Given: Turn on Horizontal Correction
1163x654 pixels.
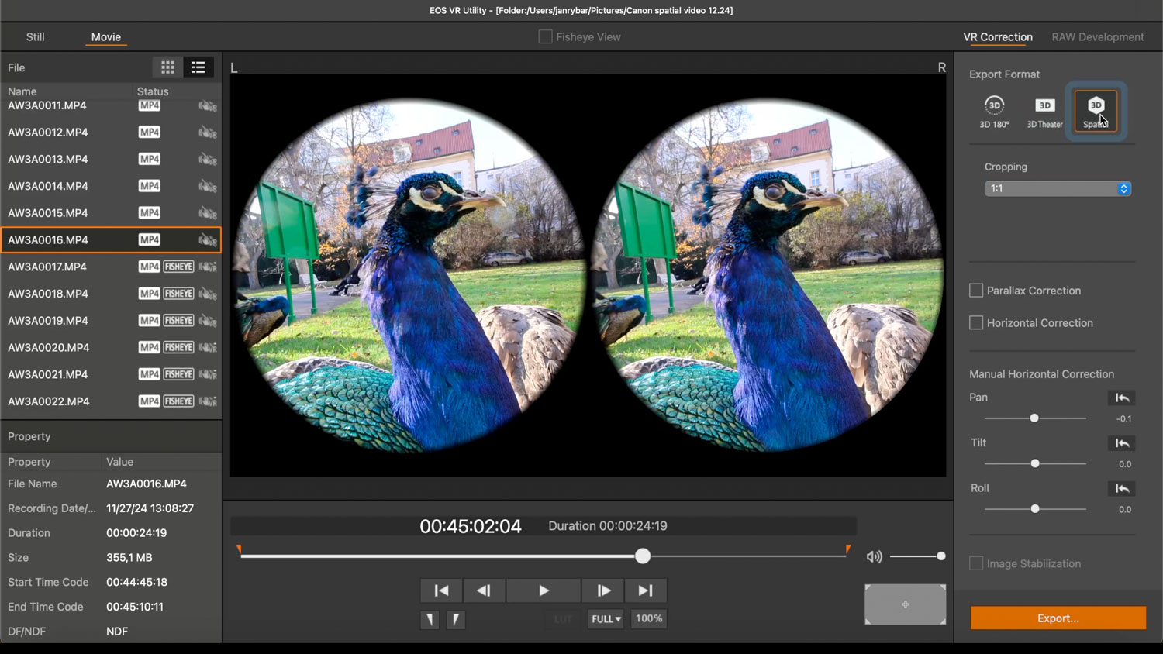Looking at the screenshot, I should [976, 323].
